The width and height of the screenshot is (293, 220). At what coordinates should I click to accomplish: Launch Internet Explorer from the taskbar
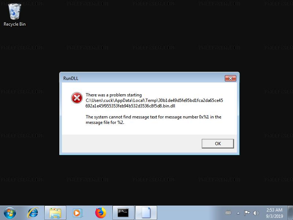pyautogui.click(x=33, y=213)
